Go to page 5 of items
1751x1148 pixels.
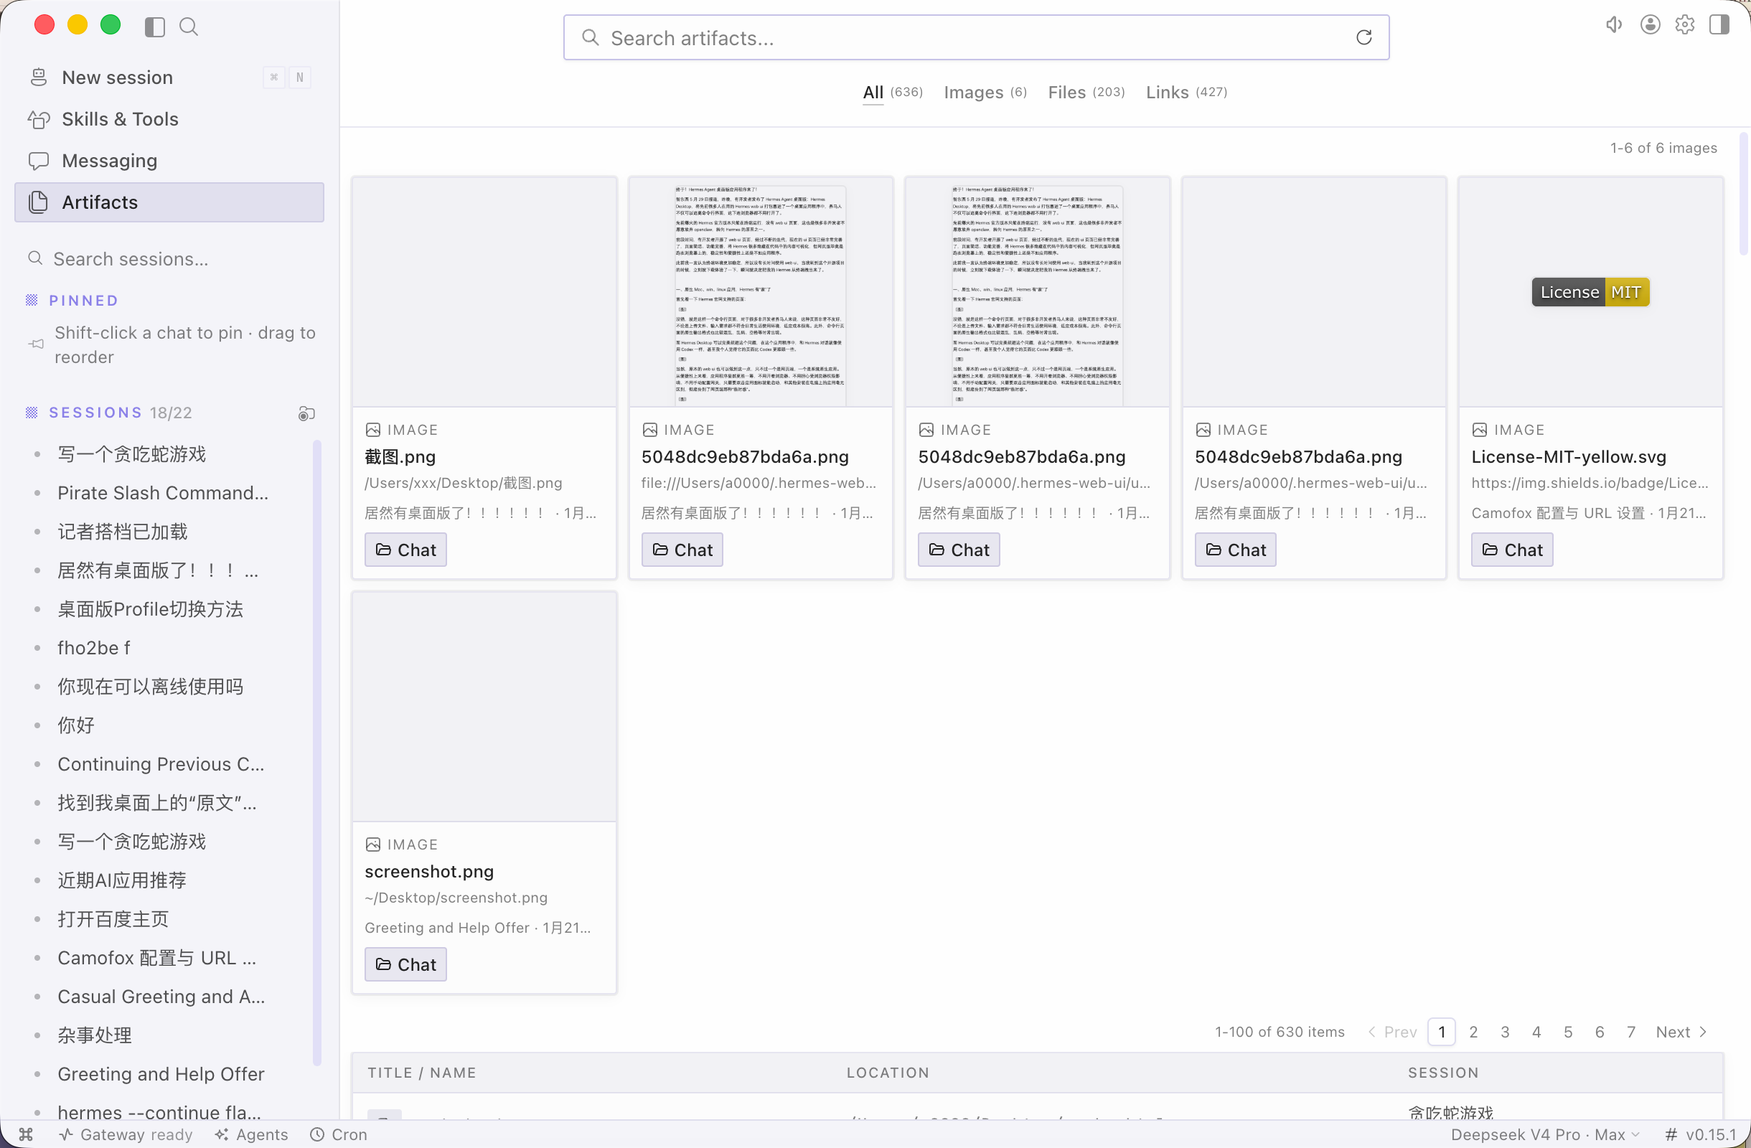click(1568, 1032)
